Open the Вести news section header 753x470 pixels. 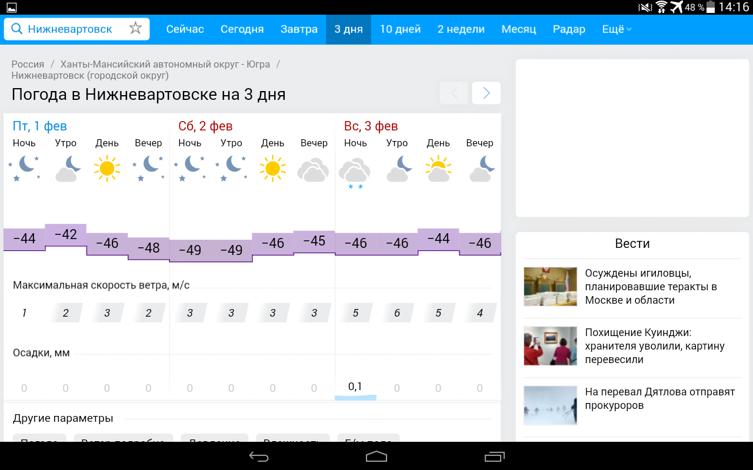tap(632, 243)
